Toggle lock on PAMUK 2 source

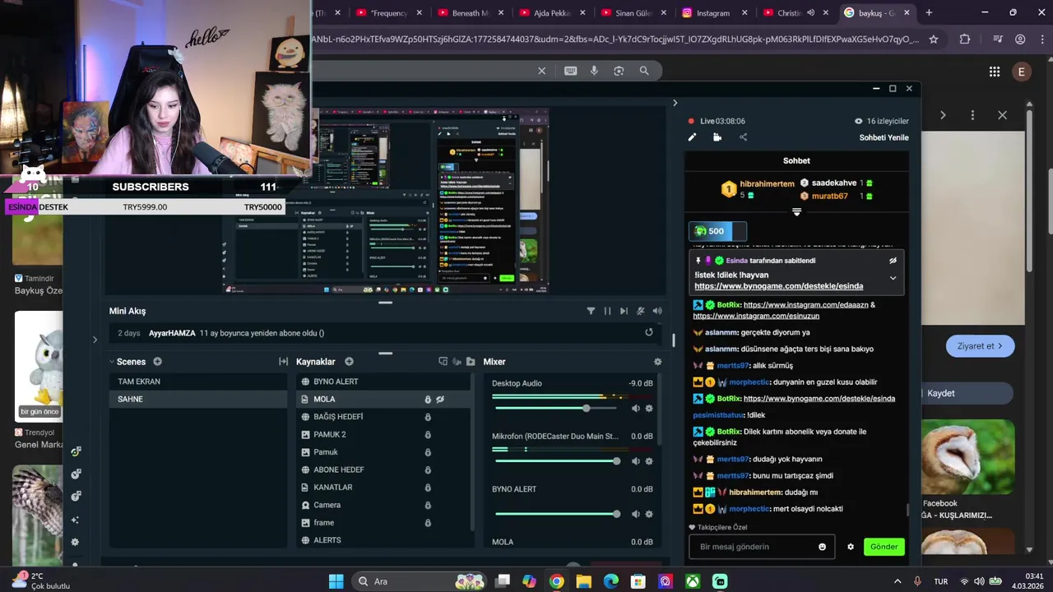[x=428, y=434]
